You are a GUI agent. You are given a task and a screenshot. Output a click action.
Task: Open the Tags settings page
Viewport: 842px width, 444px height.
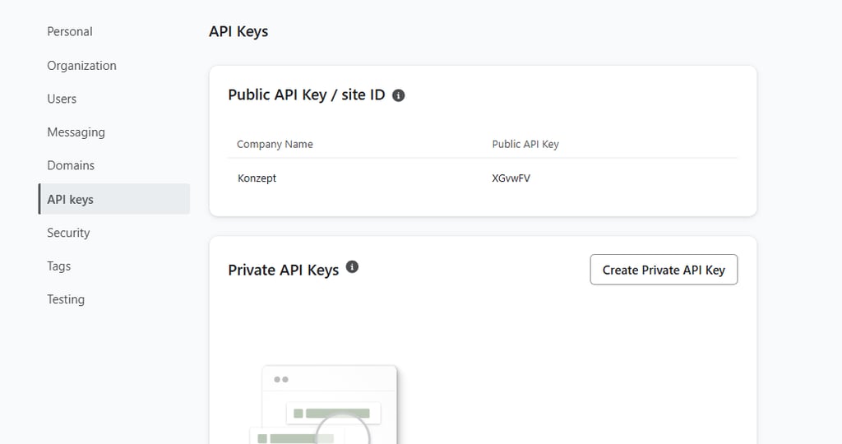pyautogui.click(x=59, y=266)
